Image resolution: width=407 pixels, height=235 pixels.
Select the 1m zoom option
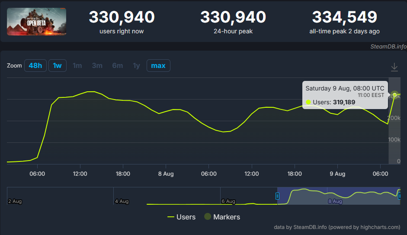[x=77, y=65]
